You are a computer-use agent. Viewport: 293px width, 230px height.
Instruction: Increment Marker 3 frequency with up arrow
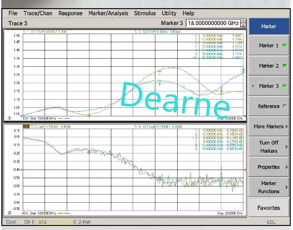244,21
